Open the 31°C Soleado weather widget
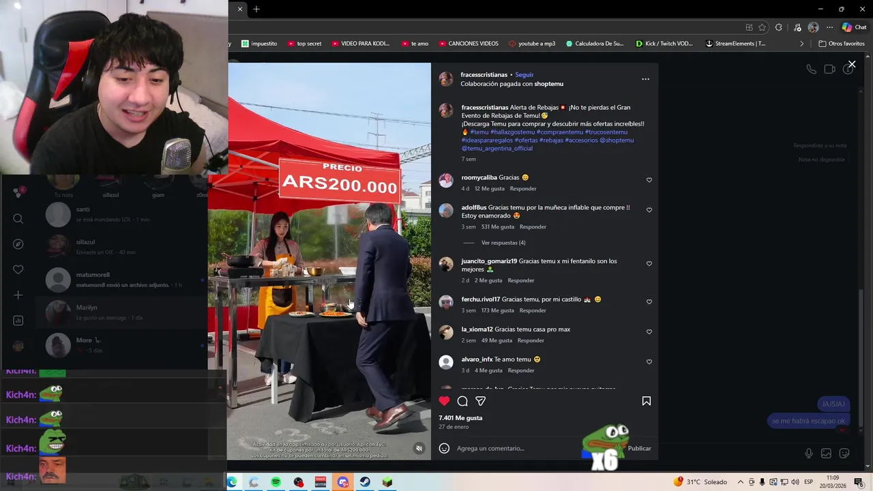 pyautogui.click(x=700, y=482)
